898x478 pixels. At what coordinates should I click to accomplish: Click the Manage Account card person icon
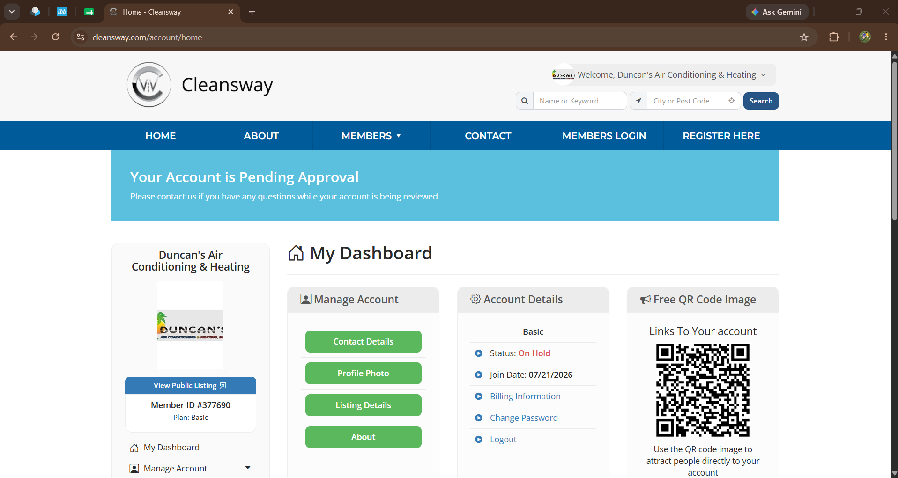click(306, 299)
